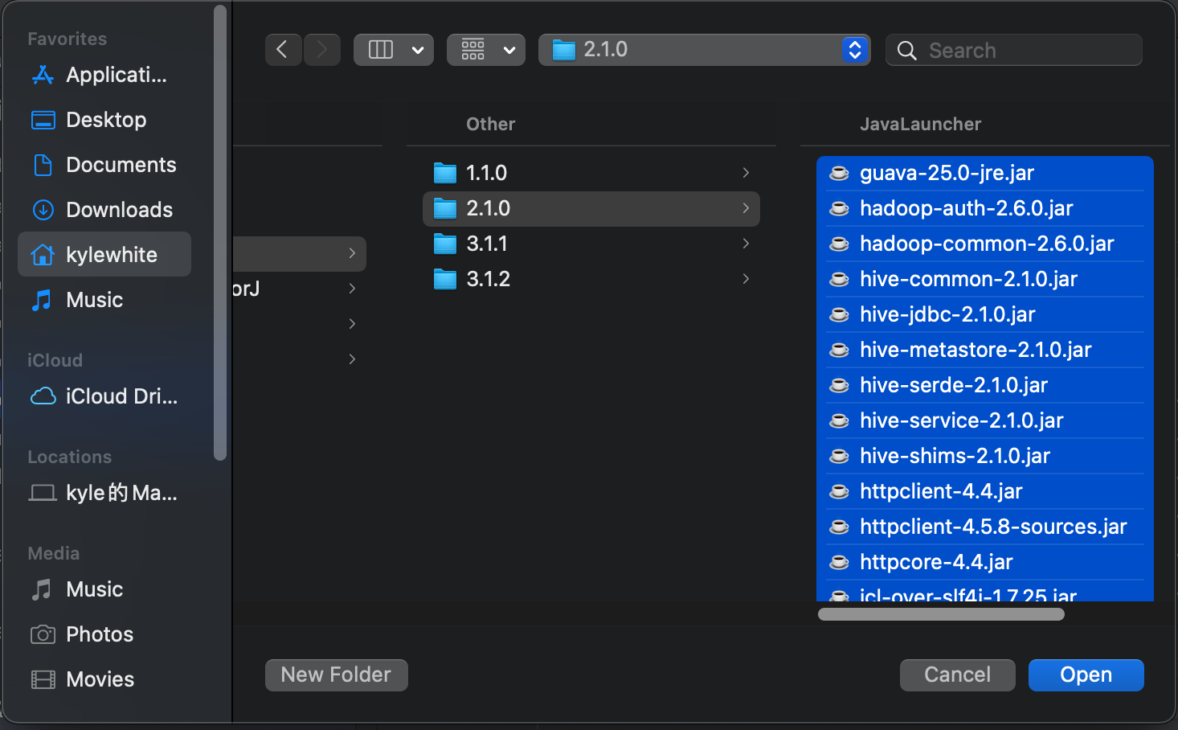The image size is (1178, 730).
Task: Select the 1.1.0 folder
Action: (x=591, y=173)
